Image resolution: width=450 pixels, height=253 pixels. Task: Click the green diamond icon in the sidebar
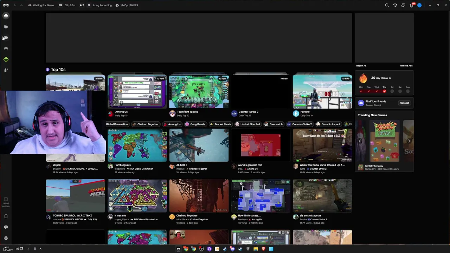[6, 59]
